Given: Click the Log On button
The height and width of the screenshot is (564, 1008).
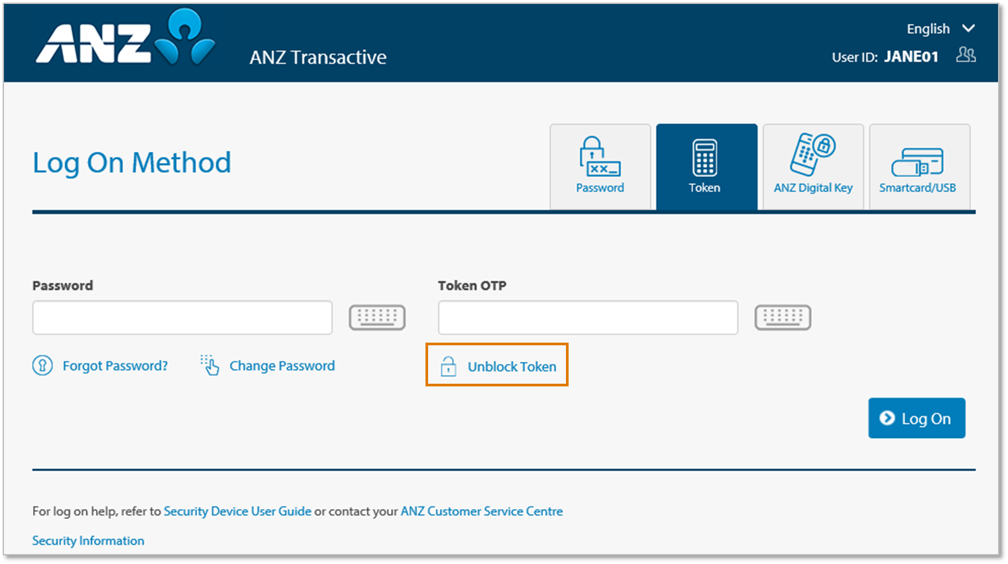Looking at the screenshot, I should click(917, 418).
